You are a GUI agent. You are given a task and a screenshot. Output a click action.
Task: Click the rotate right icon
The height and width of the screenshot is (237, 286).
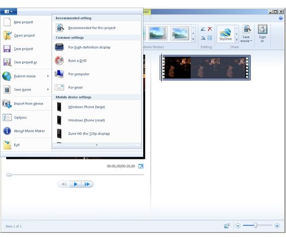(203, 38)
